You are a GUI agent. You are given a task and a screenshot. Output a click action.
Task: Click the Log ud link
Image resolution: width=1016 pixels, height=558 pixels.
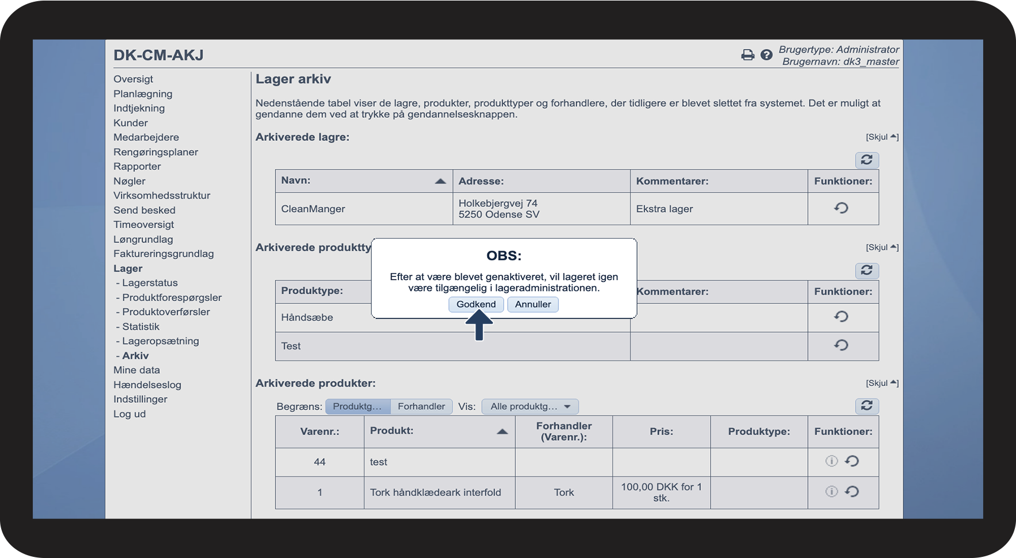click(x=129, y=414)
